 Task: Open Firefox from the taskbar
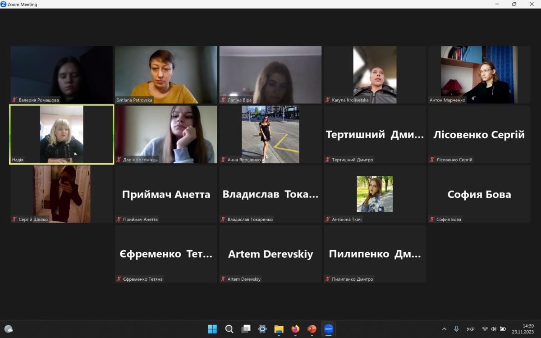[x=295, y=329]
